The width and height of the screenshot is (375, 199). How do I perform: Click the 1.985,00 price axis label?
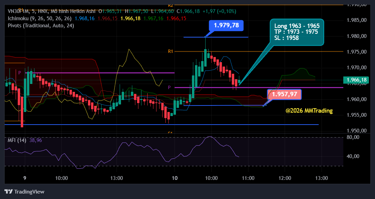pos(357,20)
